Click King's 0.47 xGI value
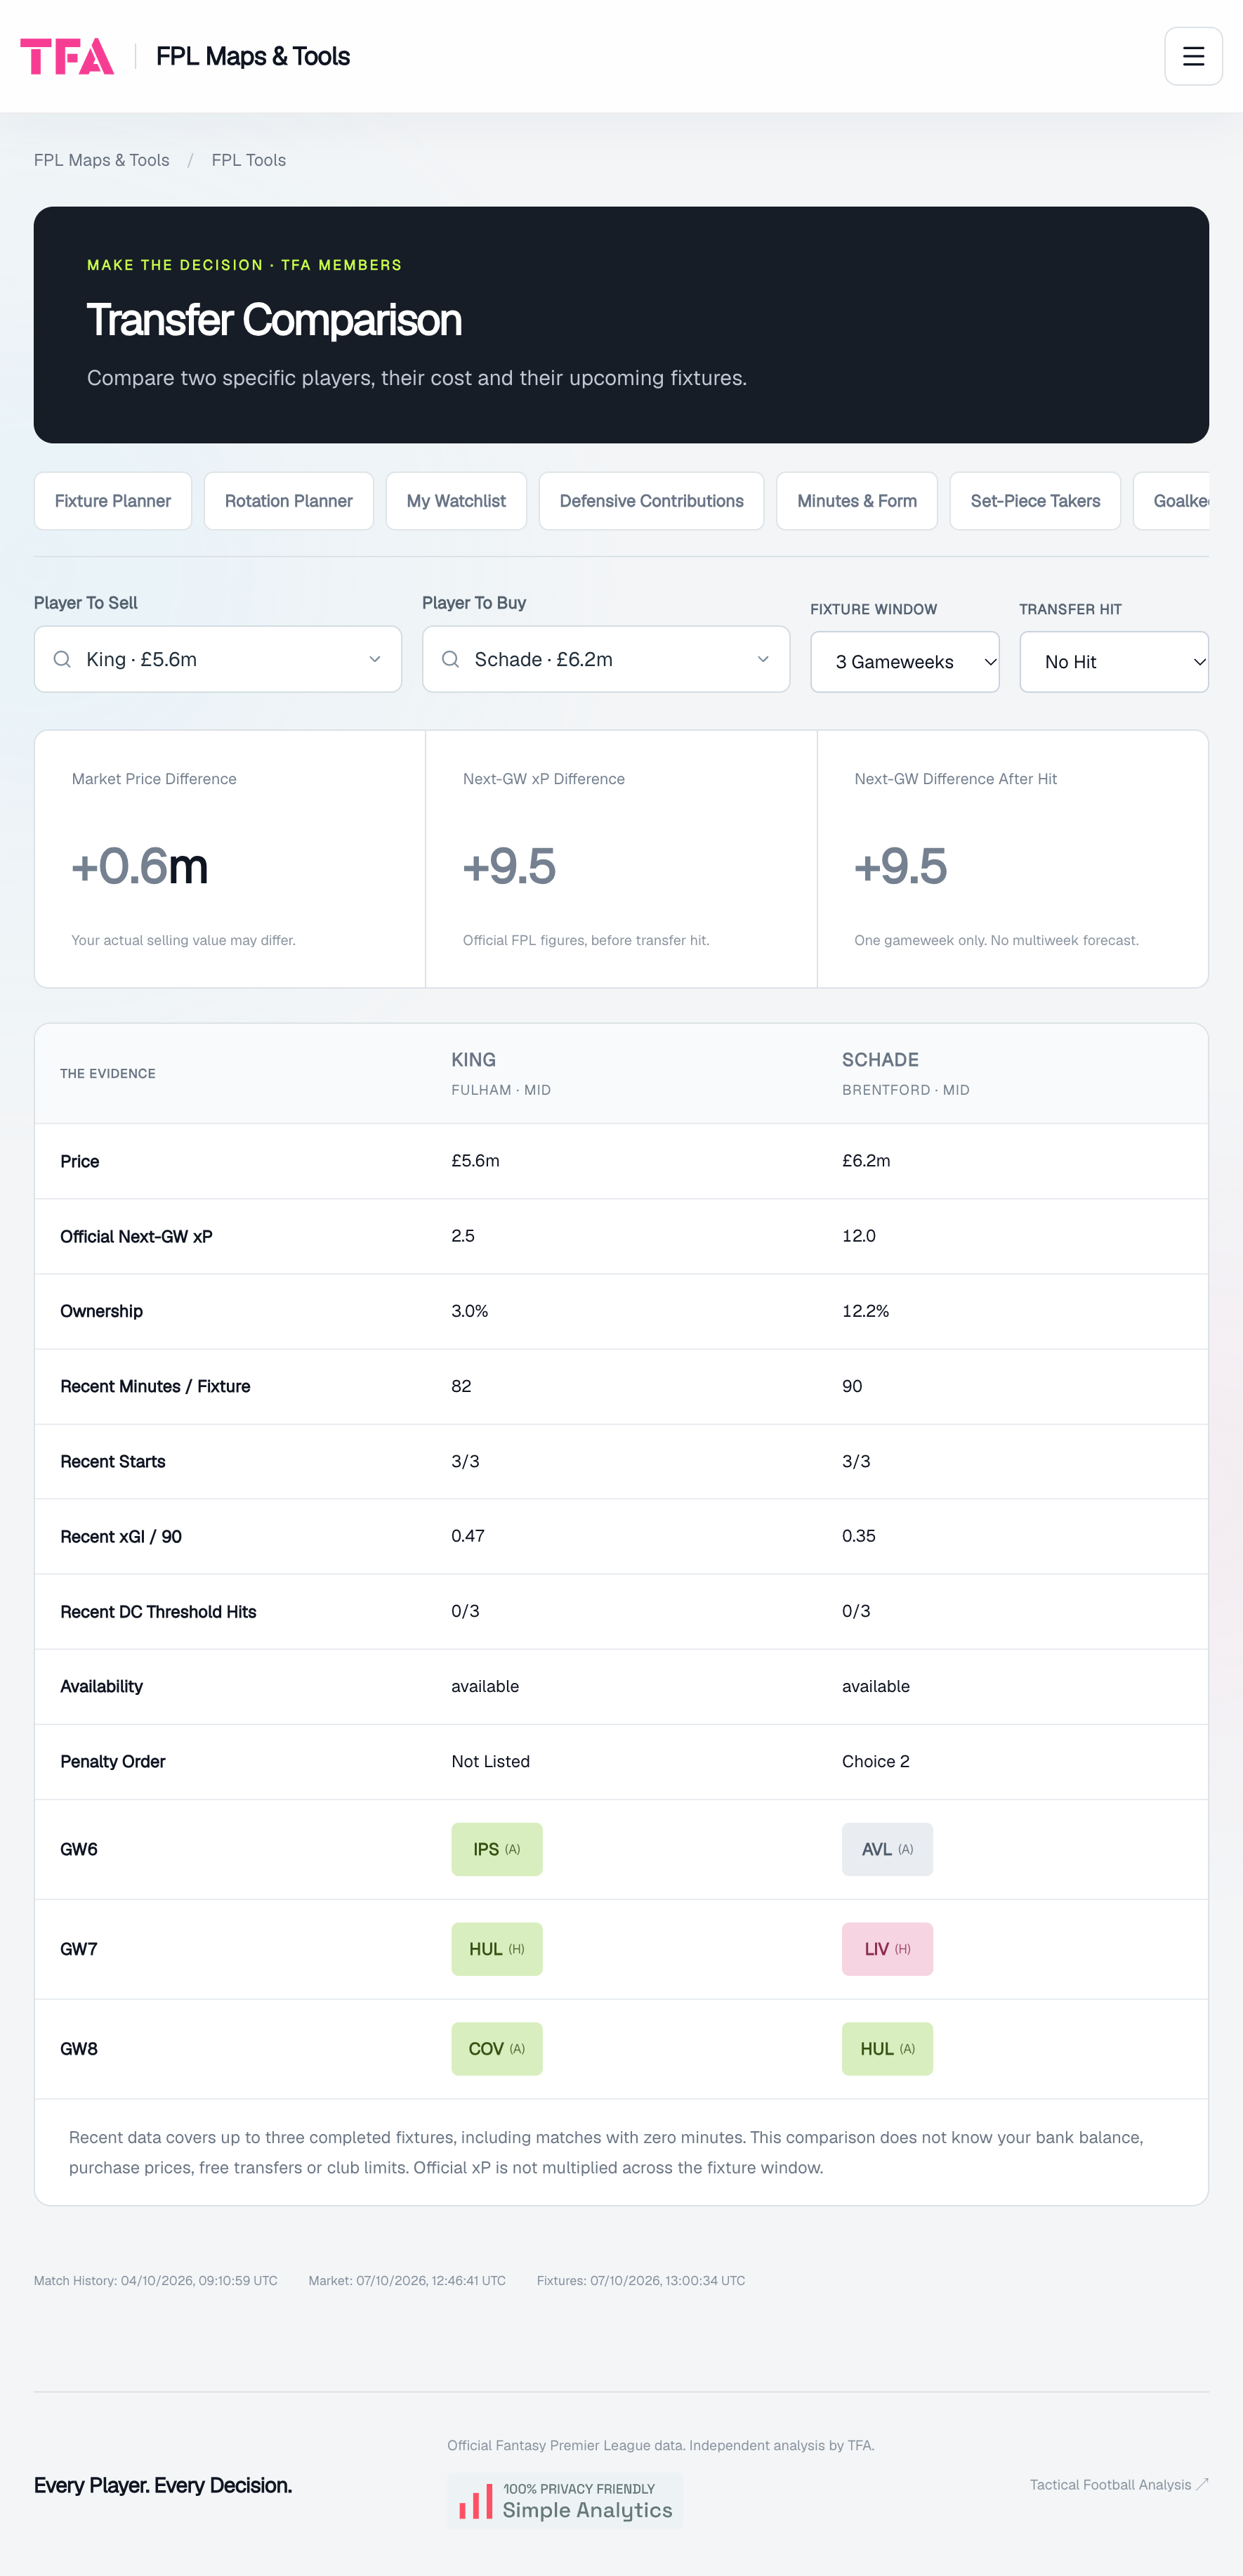Screen dimensions: 1243x2576 pyautogui.click(x=468, y=1536)
